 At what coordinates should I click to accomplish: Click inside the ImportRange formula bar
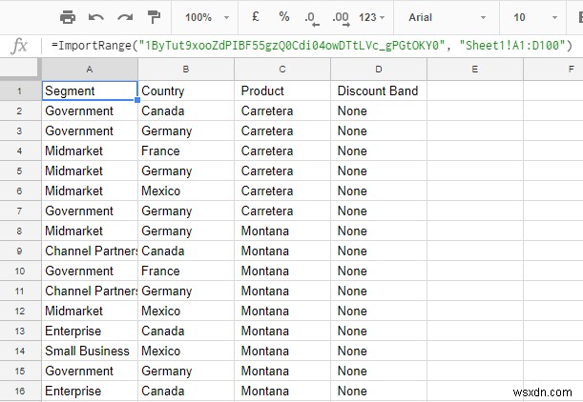[x=315, y=46]
